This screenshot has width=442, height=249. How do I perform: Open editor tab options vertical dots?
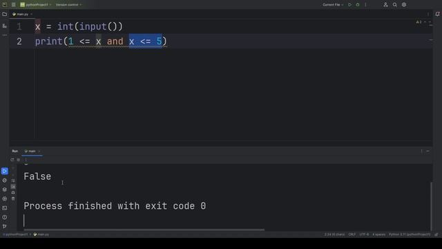pyautogui.click(x=428, y=14)
